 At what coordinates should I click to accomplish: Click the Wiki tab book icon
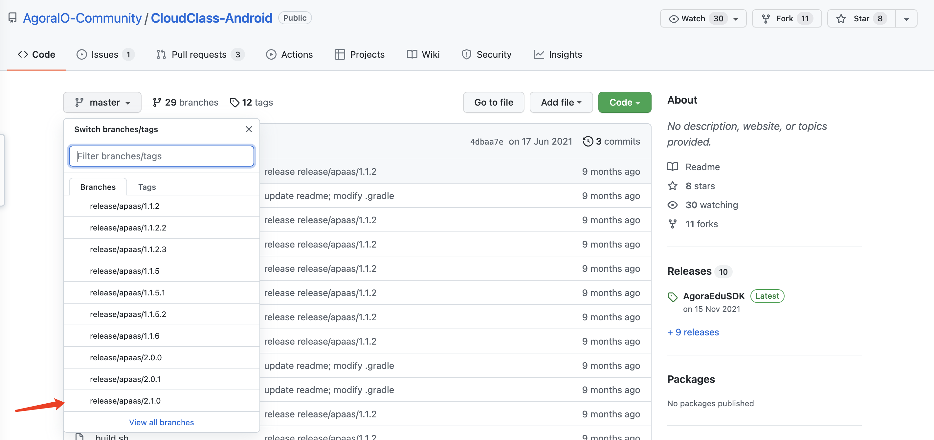411,55
